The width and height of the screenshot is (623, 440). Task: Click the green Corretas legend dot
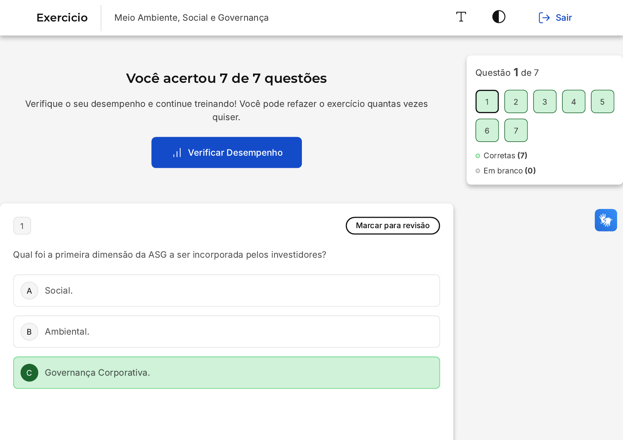coord(478,156)
